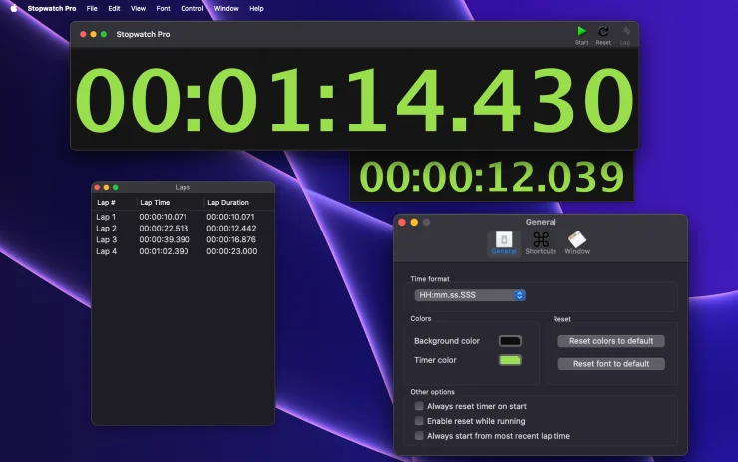This screenshot has width=738, height=462.
Task: Select the Lap 2 row
Action: [183, 229]
